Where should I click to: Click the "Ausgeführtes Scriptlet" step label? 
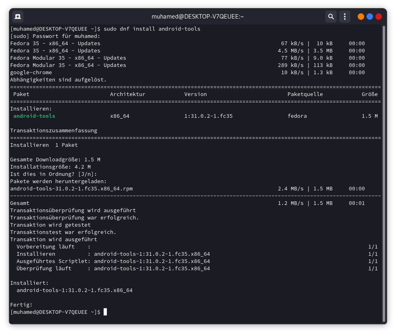(x=52, y=261)
